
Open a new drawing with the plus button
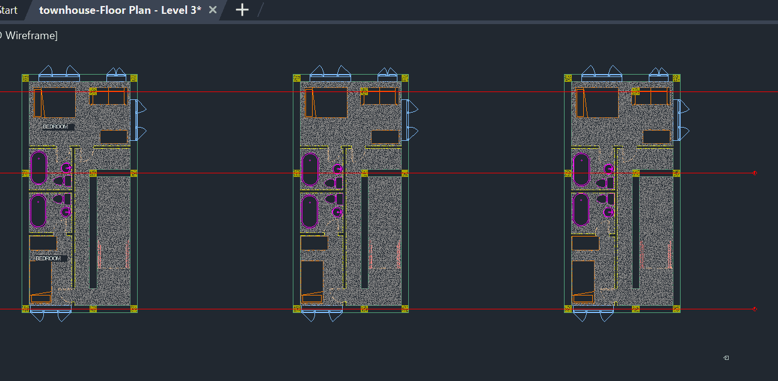point(242,10)
